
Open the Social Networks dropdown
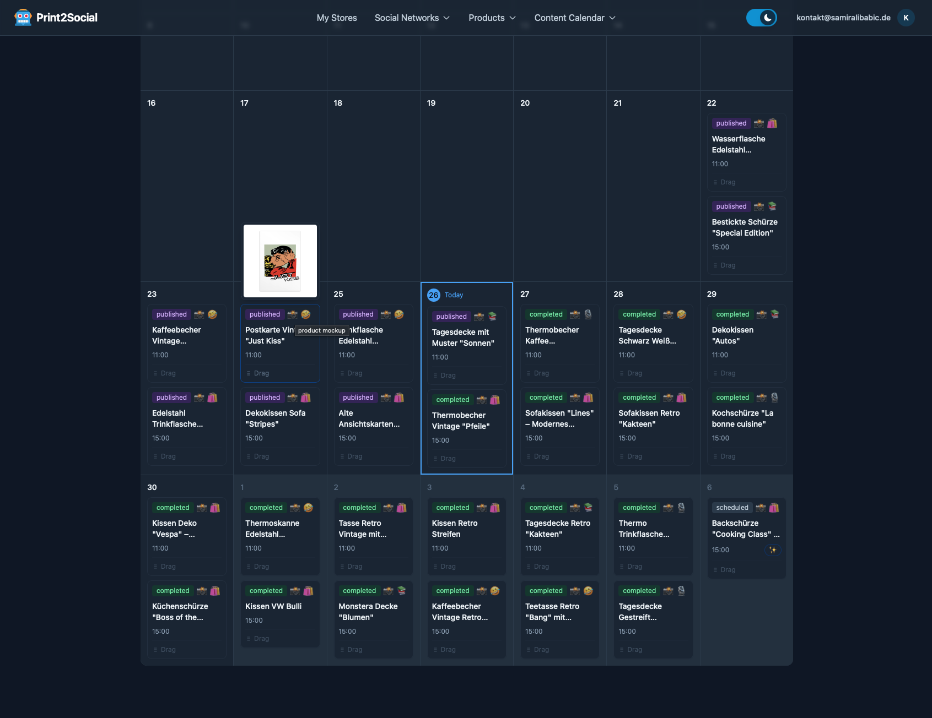412,17
